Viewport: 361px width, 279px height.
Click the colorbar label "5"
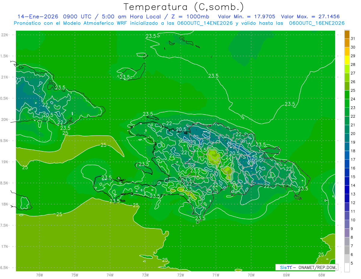click(x=352, y=263)
